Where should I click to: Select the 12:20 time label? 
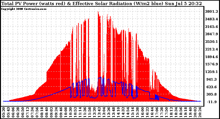pyautogui.click(x=94, y=112)
